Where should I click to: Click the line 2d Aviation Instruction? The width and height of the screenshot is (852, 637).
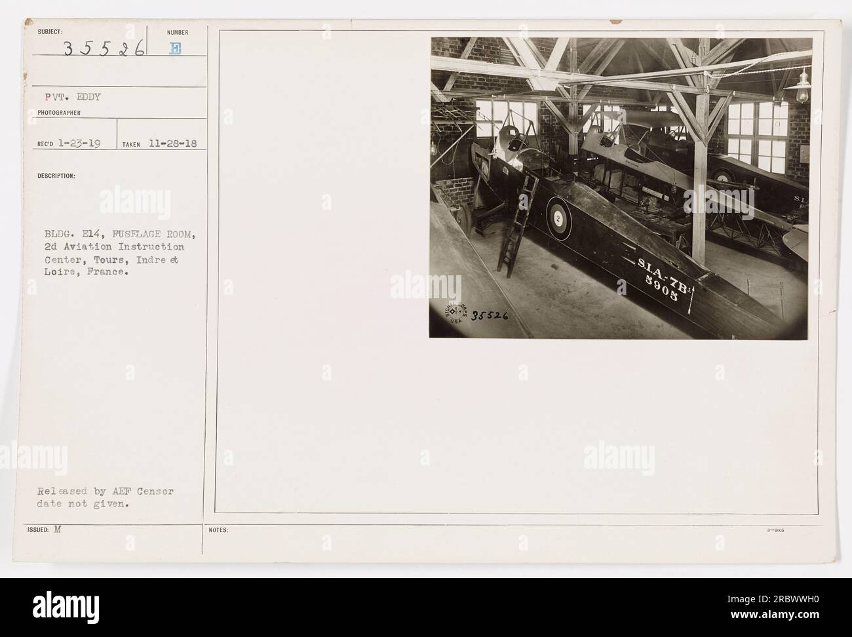pyautogui.click(x=115, y=246)
